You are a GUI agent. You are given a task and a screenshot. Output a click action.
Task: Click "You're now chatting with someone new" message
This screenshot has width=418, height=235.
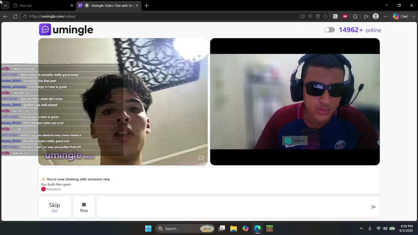78,179
